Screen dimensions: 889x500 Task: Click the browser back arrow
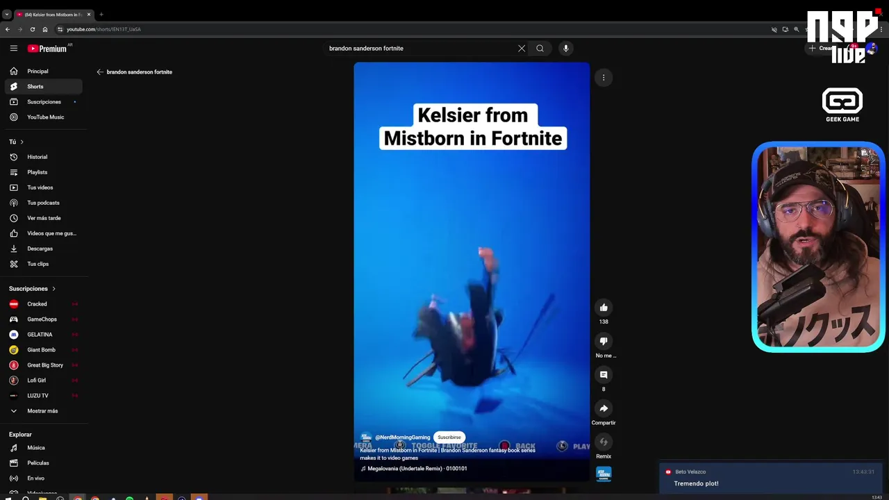[8, 29]
